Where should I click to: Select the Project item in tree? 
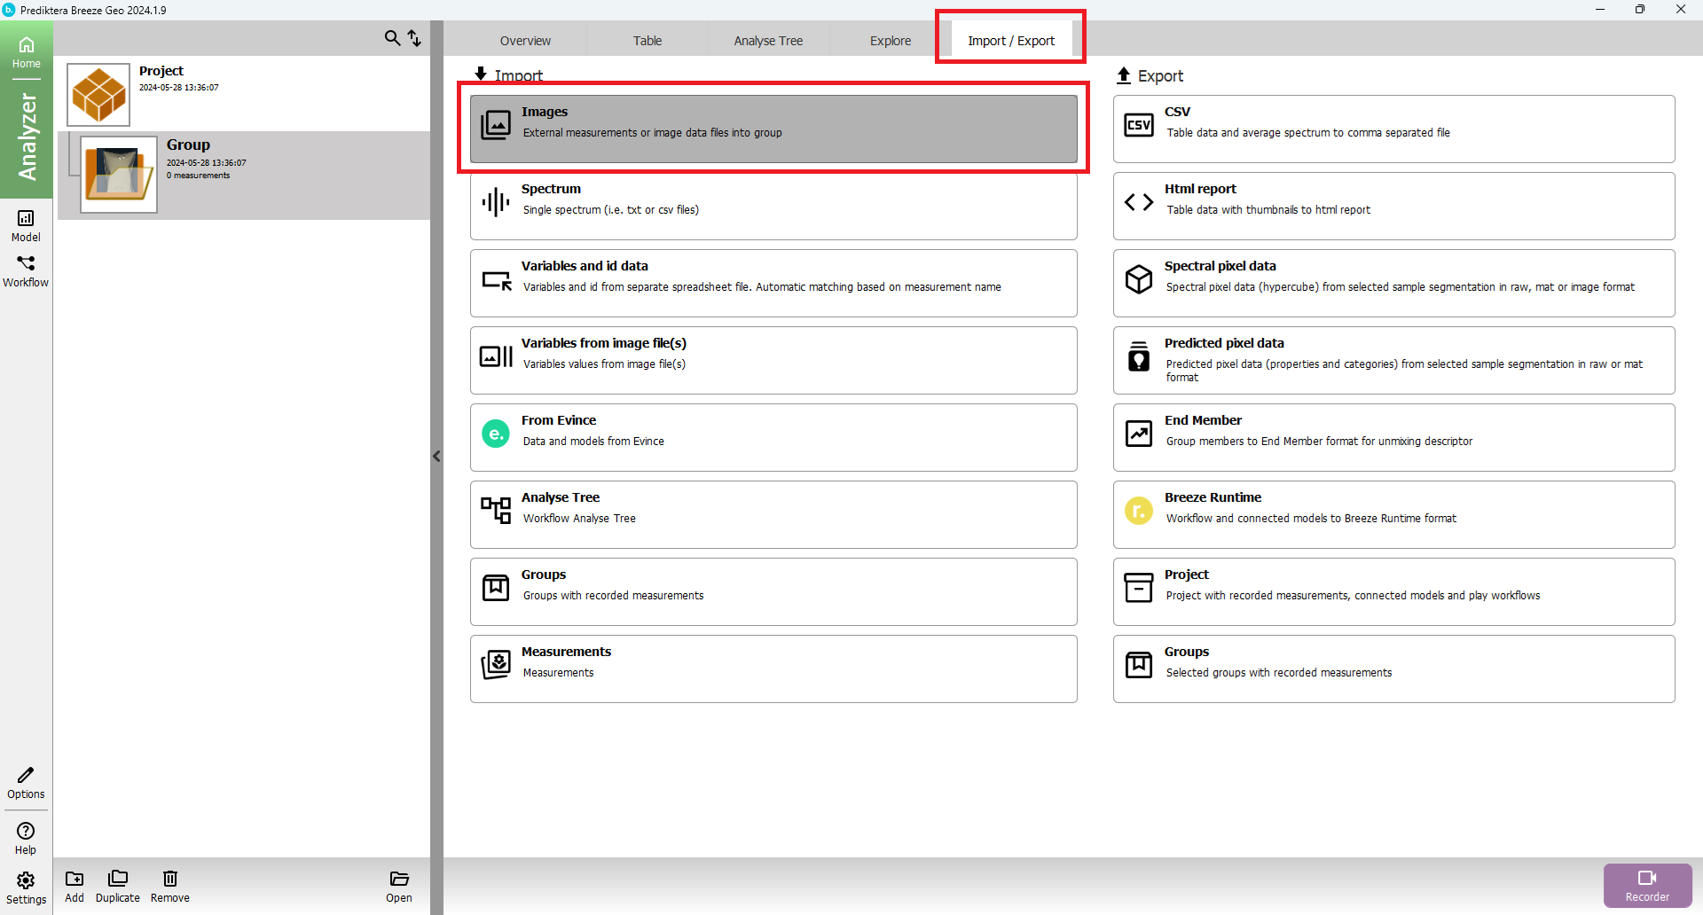click(161, 71)
